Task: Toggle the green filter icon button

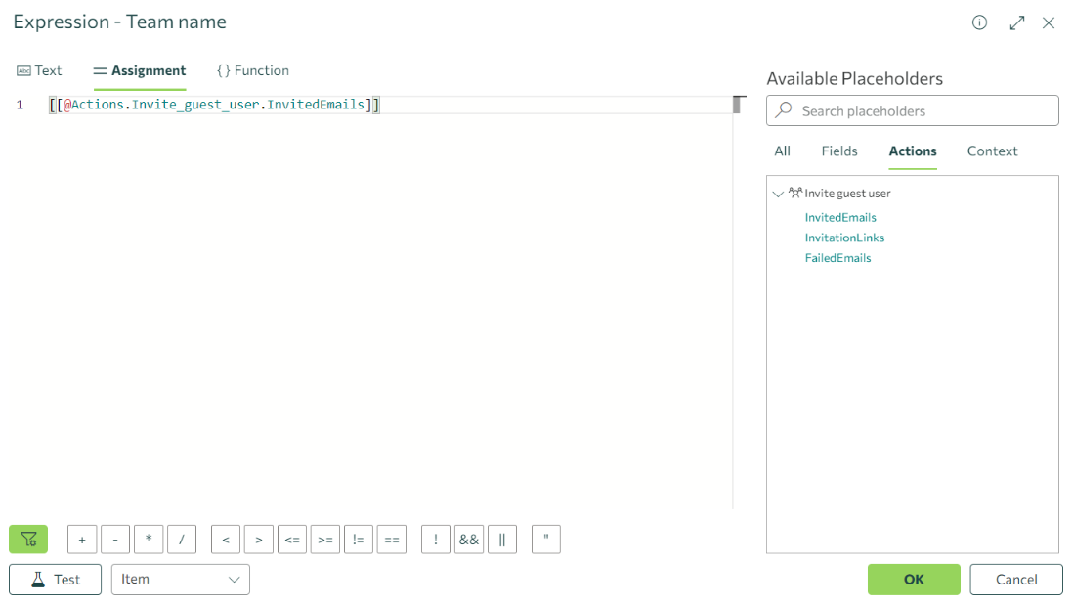Action: point(28,540)
